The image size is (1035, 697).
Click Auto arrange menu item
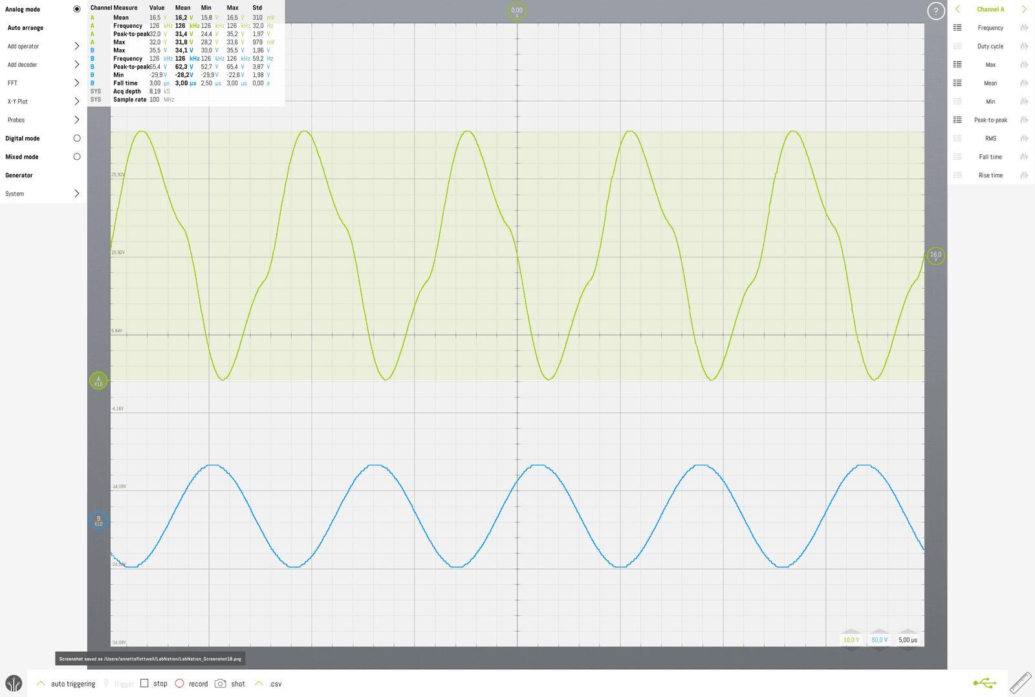coord(25,28)
